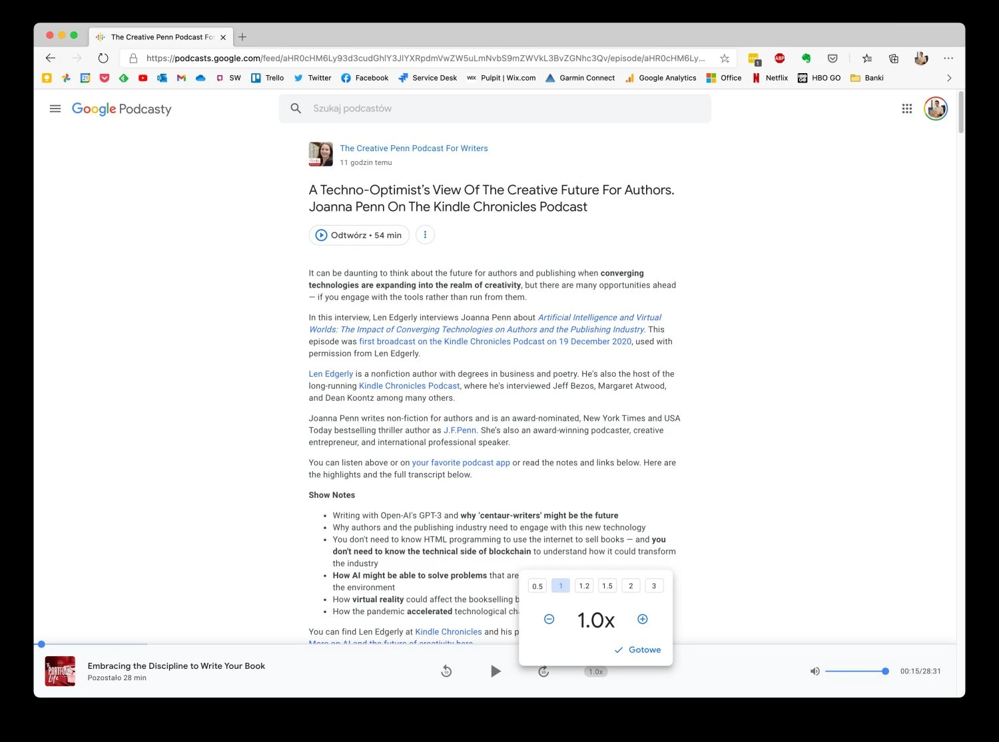999x742 pixels.
Task: Open the Google Calendar bookmark icon
Action: (85, 78)
